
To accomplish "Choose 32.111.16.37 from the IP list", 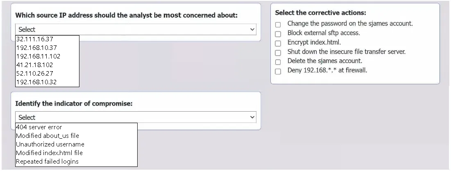I will click(47, 39).
